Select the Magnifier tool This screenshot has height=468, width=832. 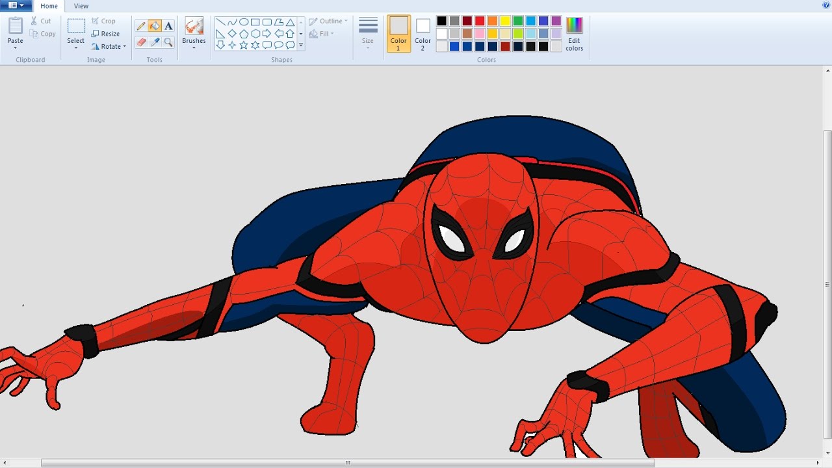pos(169,42)
